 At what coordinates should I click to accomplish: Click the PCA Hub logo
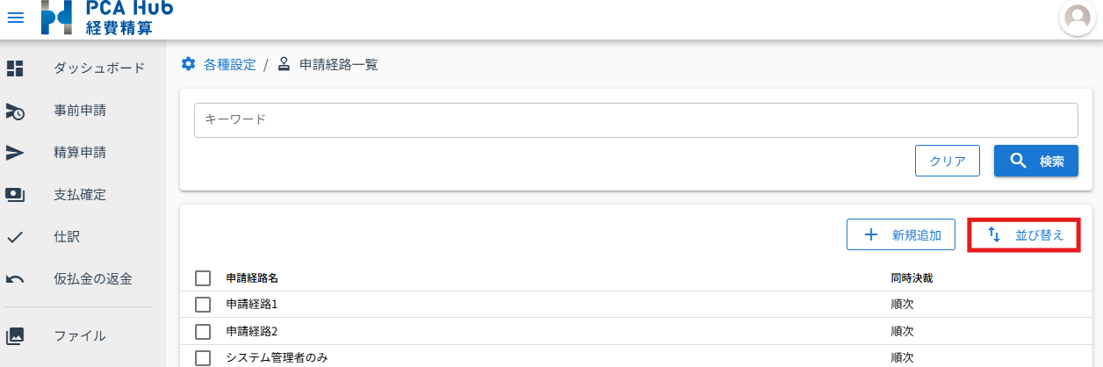coord(106,18)
